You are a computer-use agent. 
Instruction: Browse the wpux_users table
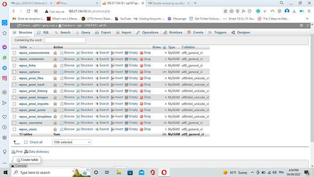(x=67, y=129)
